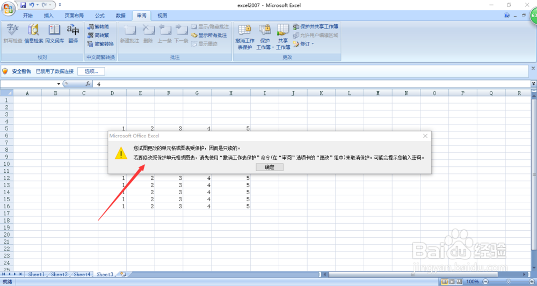
Task: Switch to the 插入 ribbon tab
Action: tap(49, 16)
